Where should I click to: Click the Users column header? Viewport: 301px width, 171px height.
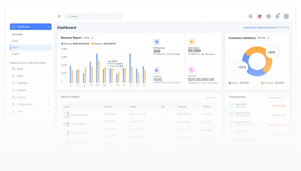click(67, 106)
